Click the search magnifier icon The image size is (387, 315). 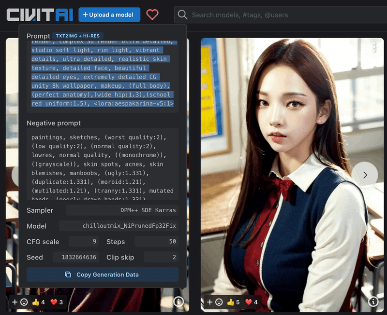[182, 14]
